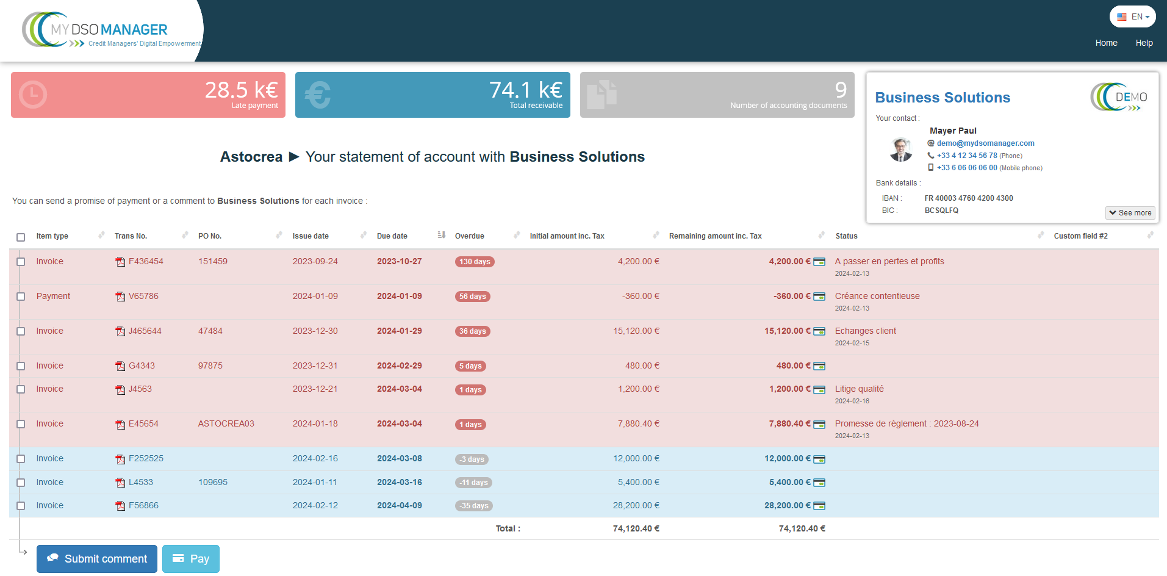Open the EN language dropdown
This screenshot has width=1167, height=576.
1133,16
